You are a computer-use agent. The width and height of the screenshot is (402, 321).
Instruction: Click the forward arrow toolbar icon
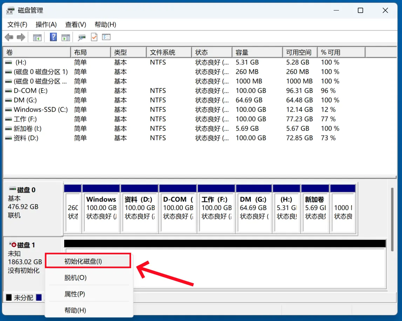click(21, 37)
